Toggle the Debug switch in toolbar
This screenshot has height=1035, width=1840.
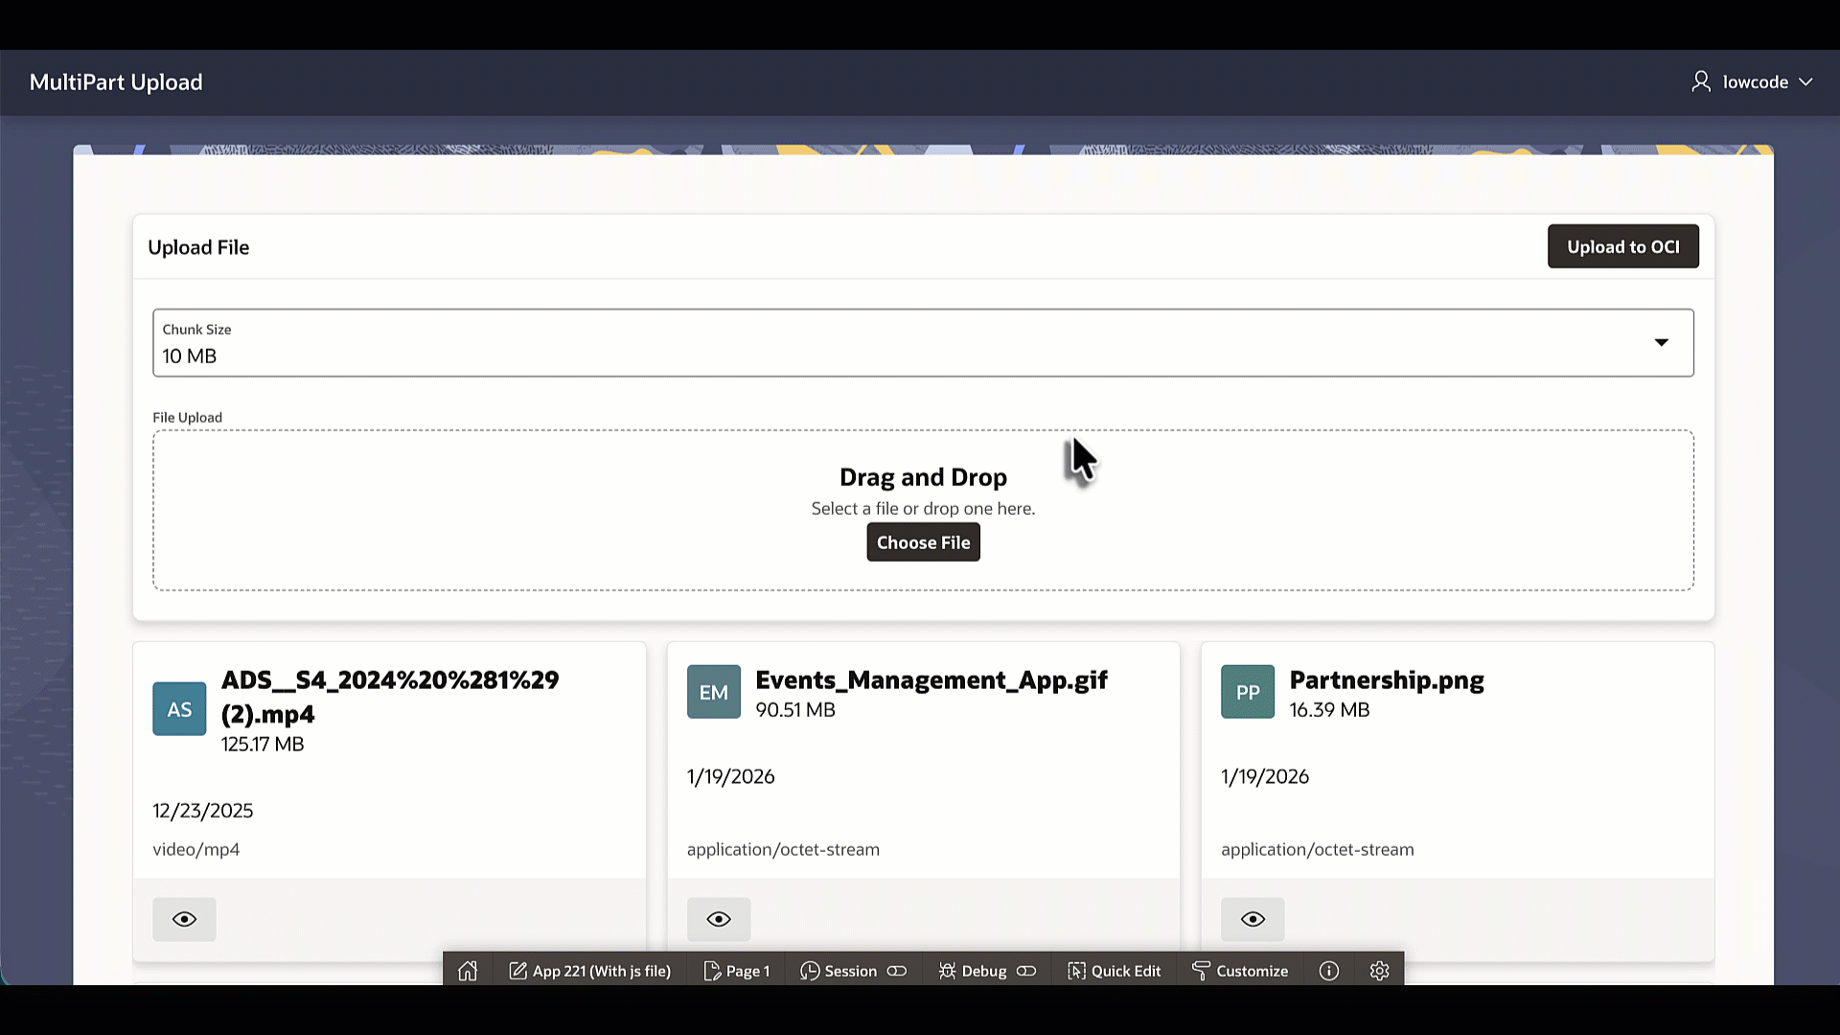coord(1026,971)
